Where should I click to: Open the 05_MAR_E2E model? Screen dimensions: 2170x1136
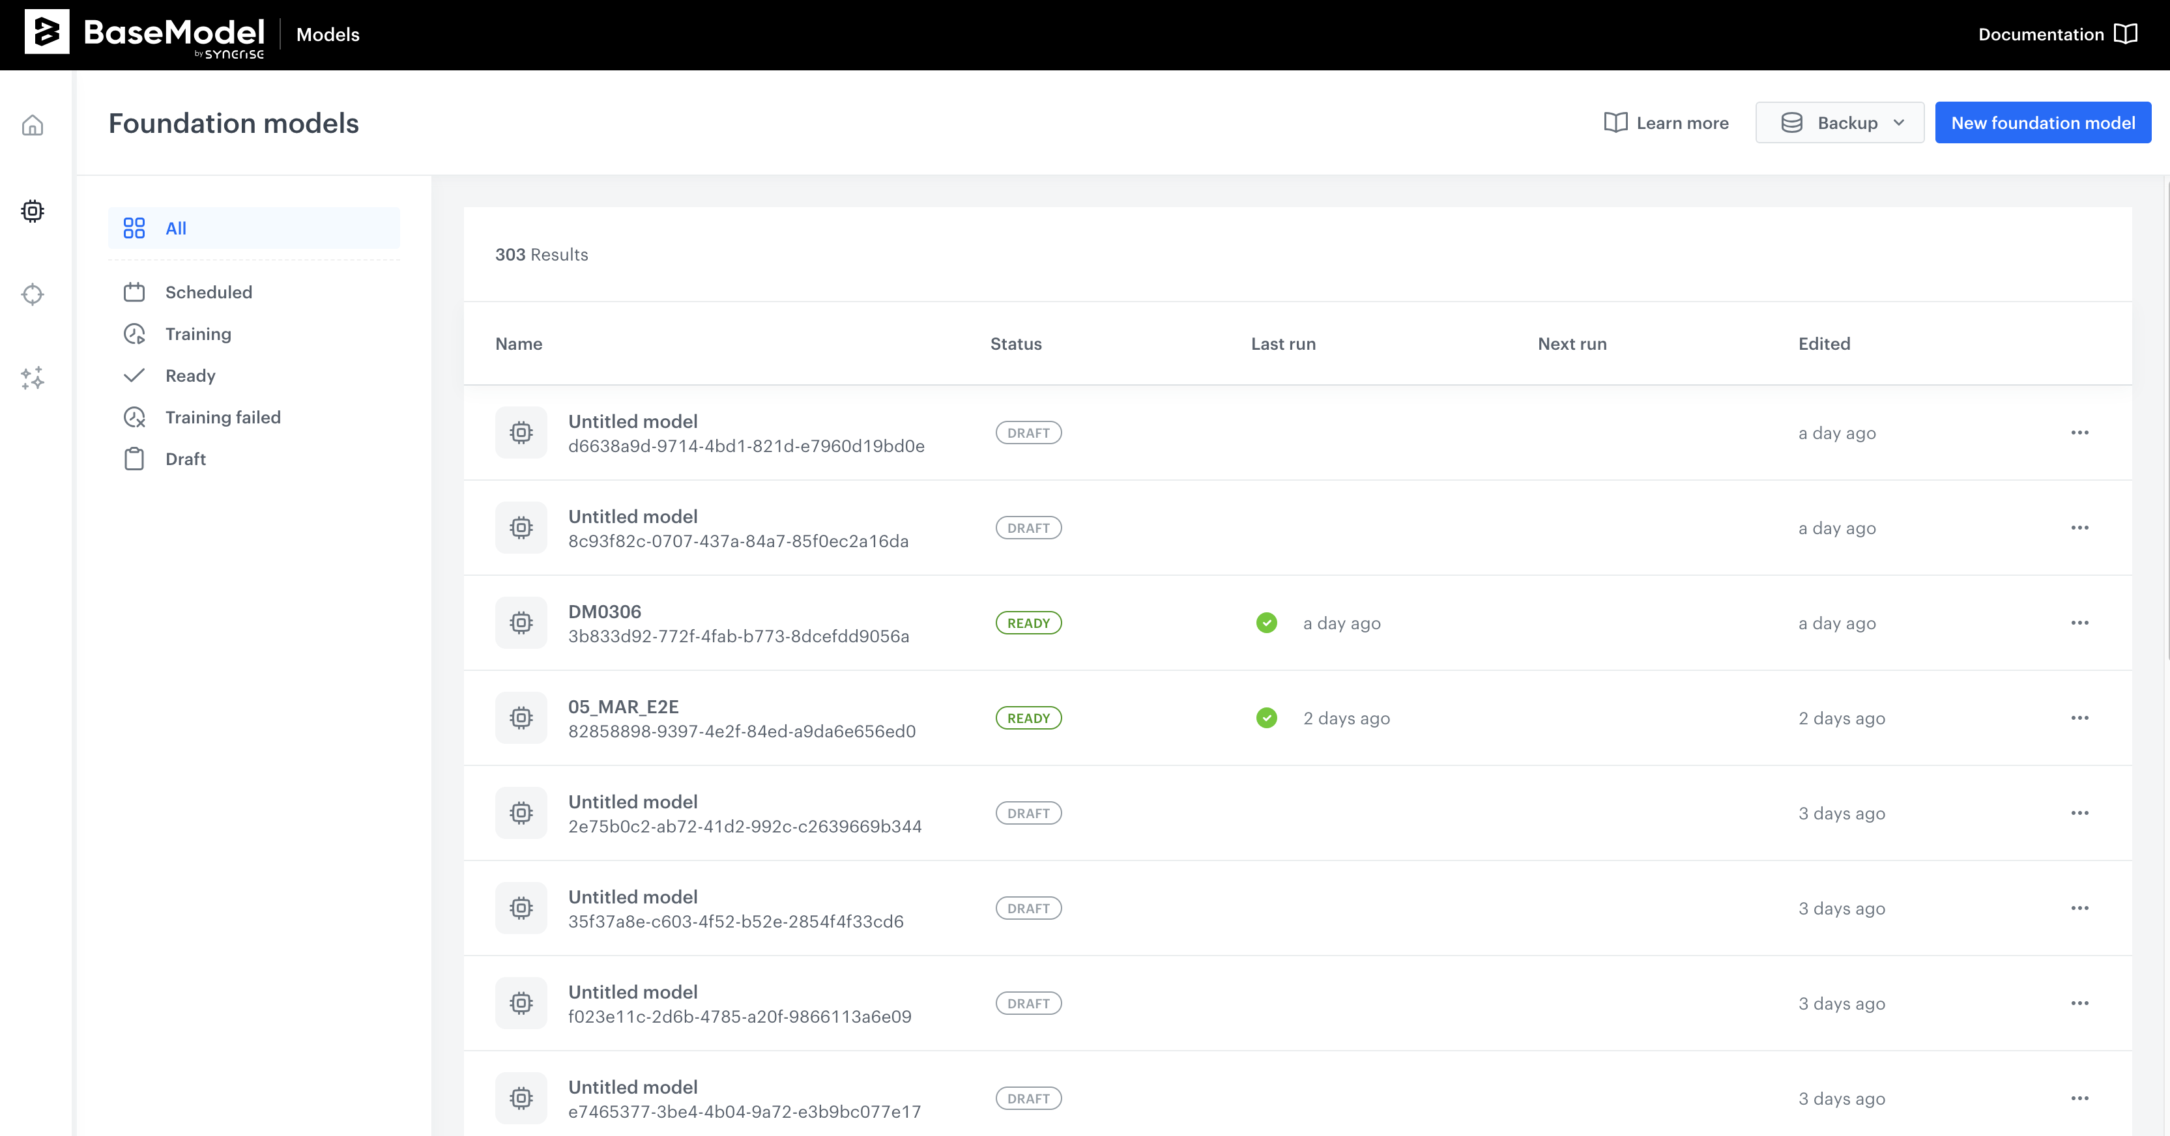(x=622, y=707)
